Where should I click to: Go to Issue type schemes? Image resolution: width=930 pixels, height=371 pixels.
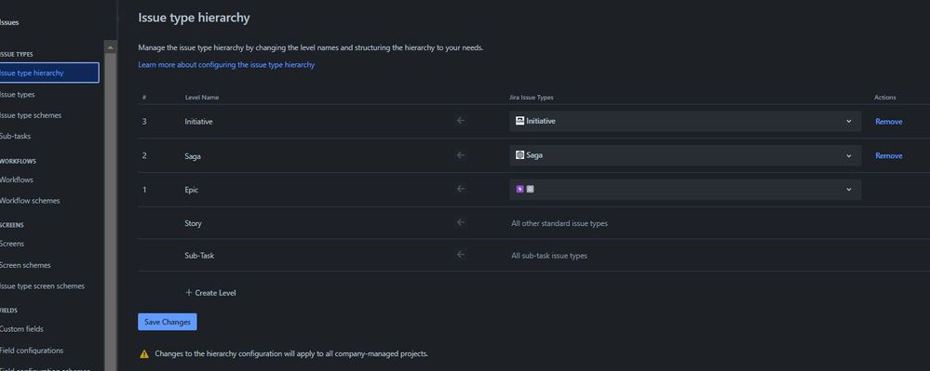tap(30, 115)
